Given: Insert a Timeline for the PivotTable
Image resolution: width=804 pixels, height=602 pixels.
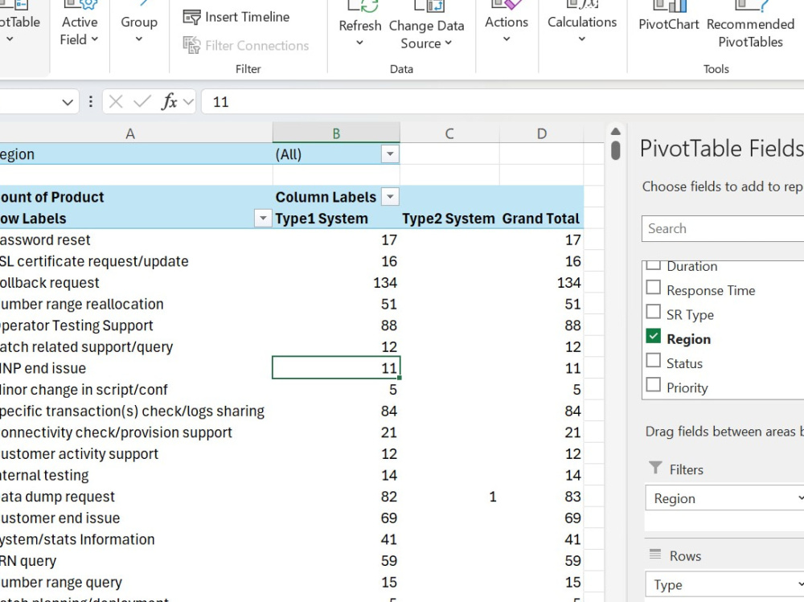Looking at the screenshot, I should pyautogui.click(x=237, y=16).
